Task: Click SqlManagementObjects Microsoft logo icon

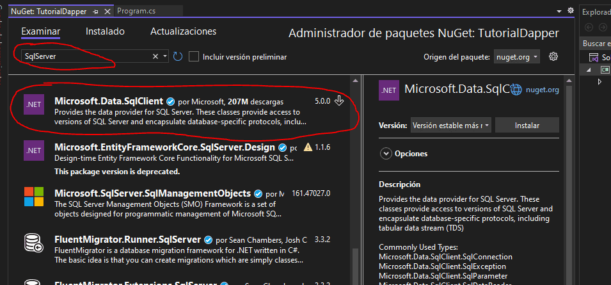Action: [34, 197]
